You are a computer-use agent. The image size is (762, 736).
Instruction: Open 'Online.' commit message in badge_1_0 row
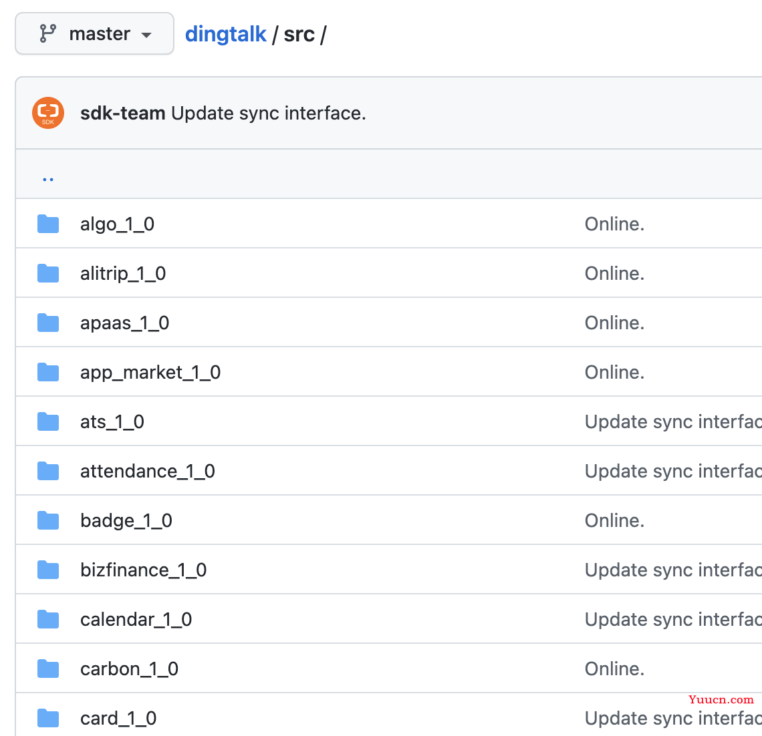[x=614, y=521]
